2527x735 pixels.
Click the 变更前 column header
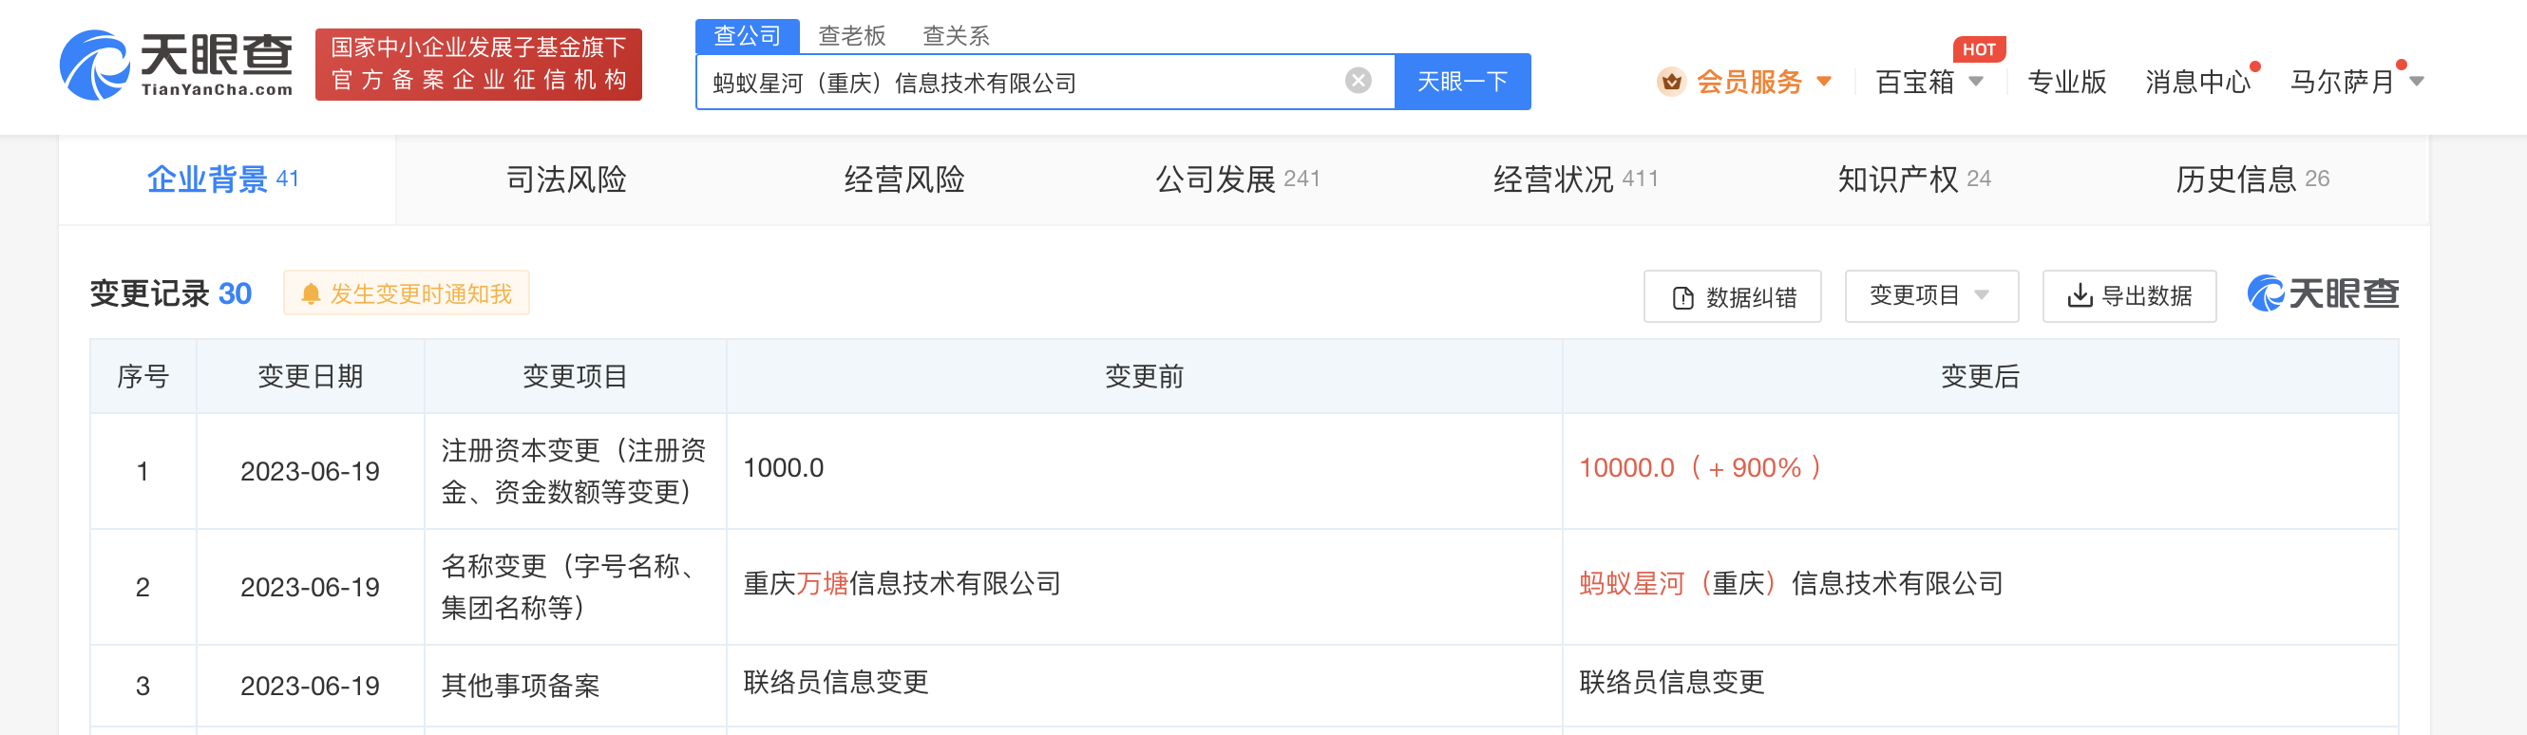(1144, 376)
